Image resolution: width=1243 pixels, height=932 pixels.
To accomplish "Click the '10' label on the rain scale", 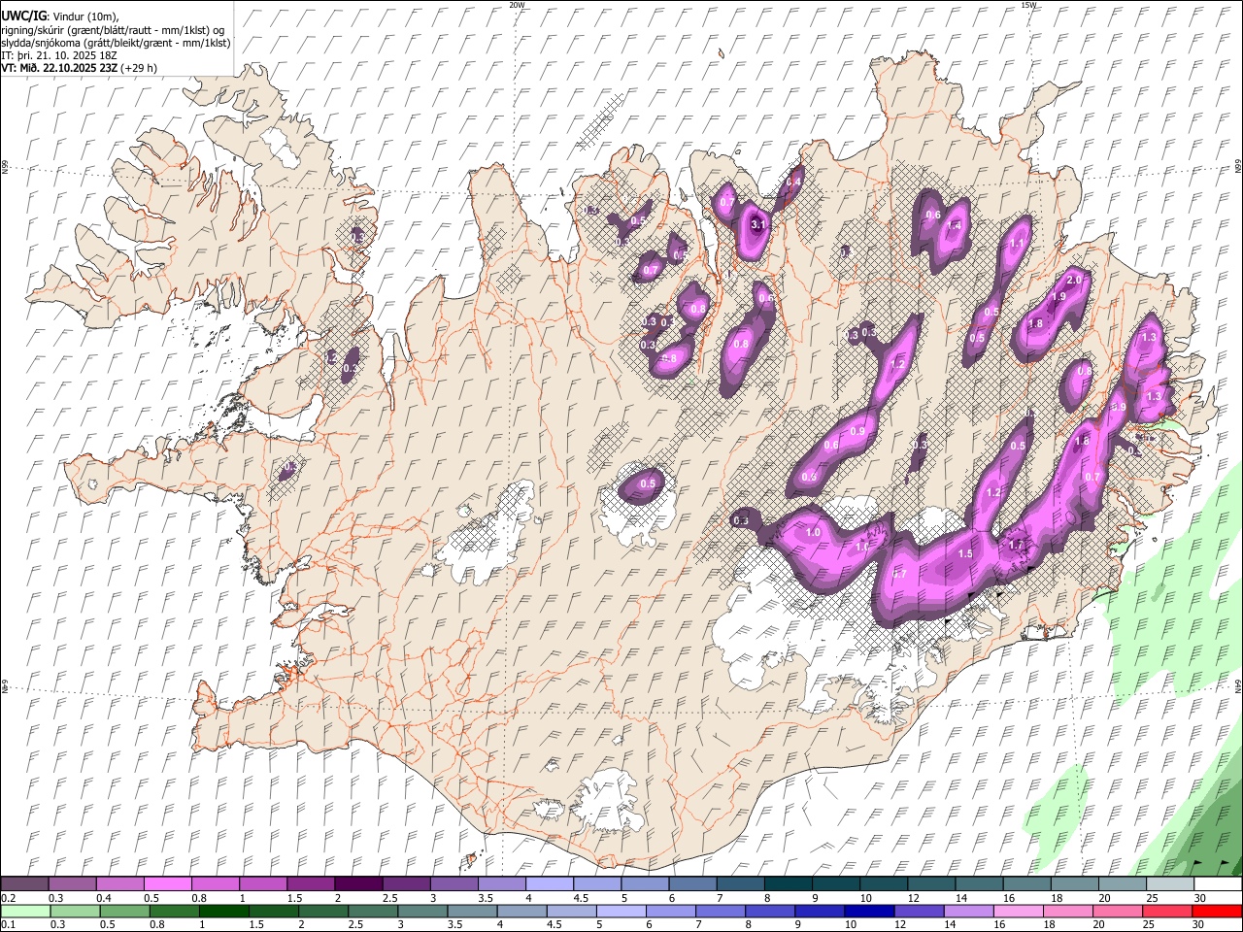I will pyautogui.click(x=851, y=925).
